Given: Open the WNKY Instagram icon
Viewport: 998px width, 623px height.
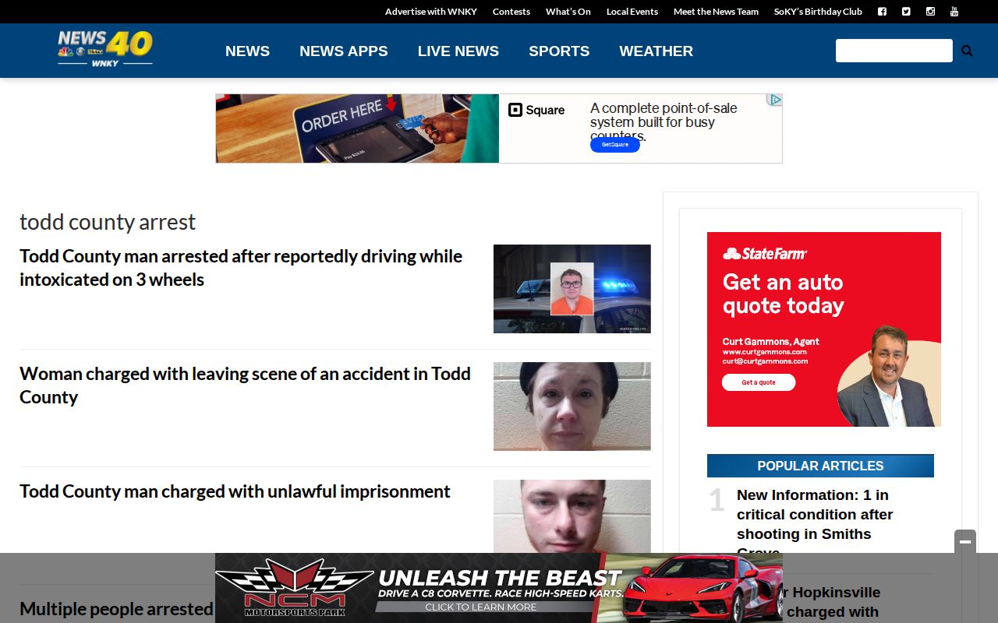Looking at the screenshot, I should [930, 12].
